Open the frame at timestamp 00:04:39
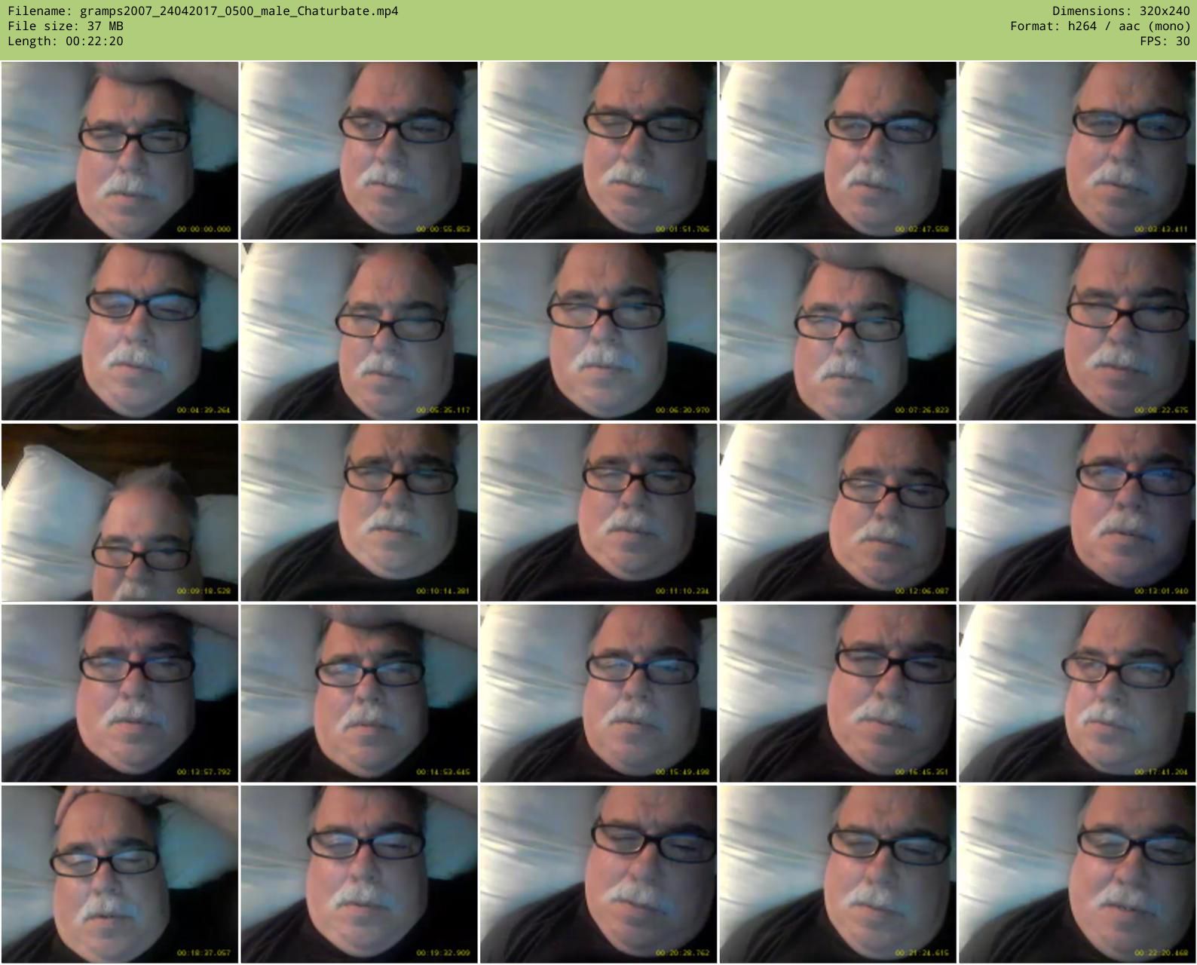The height and width of the screenshot is (965, 1197). pyautogui.click(x=120, y=332)
